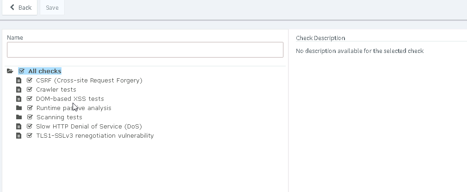Select the Scanning tests label
This screenshot has height=192, width=467.
point(59,117)
